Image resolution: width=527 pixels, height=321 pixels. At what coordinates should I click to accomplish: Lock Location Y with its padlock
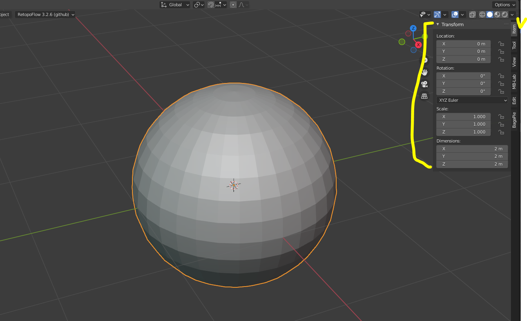click(x=501, y=51)
